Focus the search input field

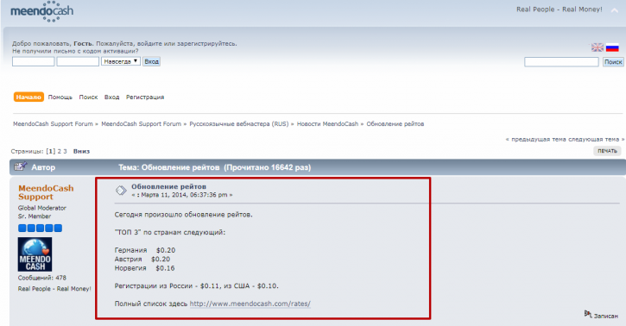561,62
